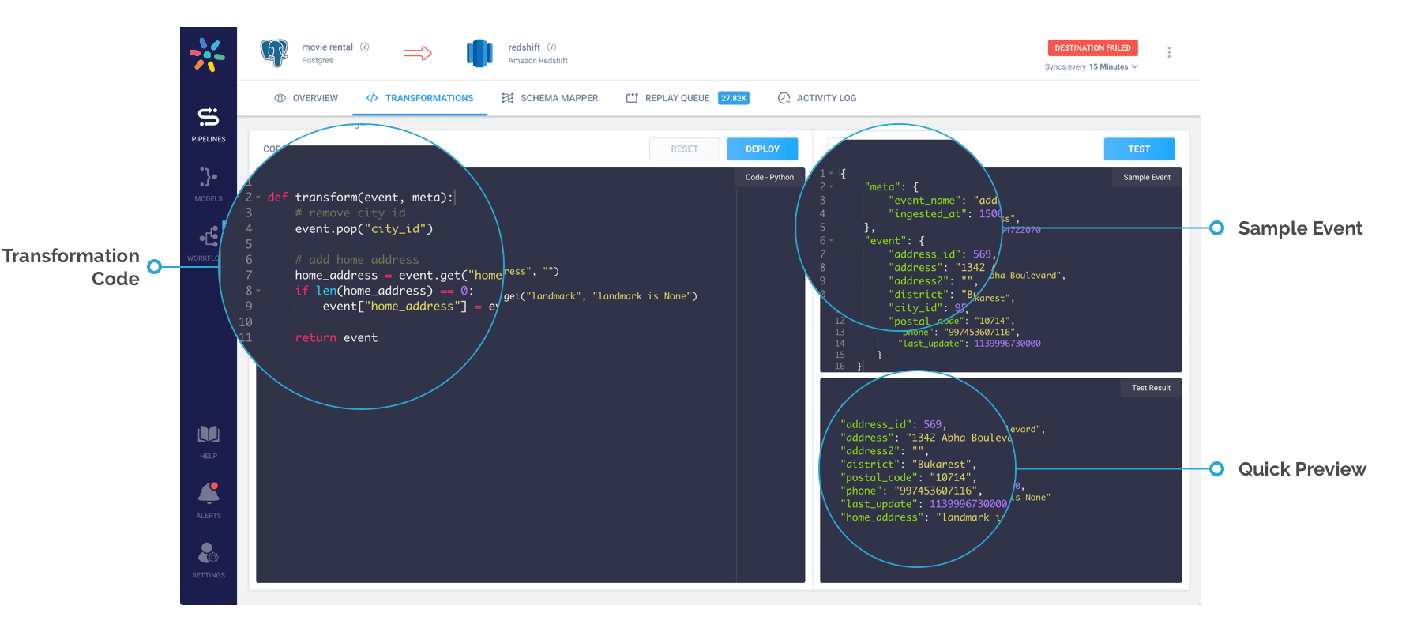This screenshot has width=1417, height=632.
Task: Switch to the Overview tab
Action: coord(306,98)
